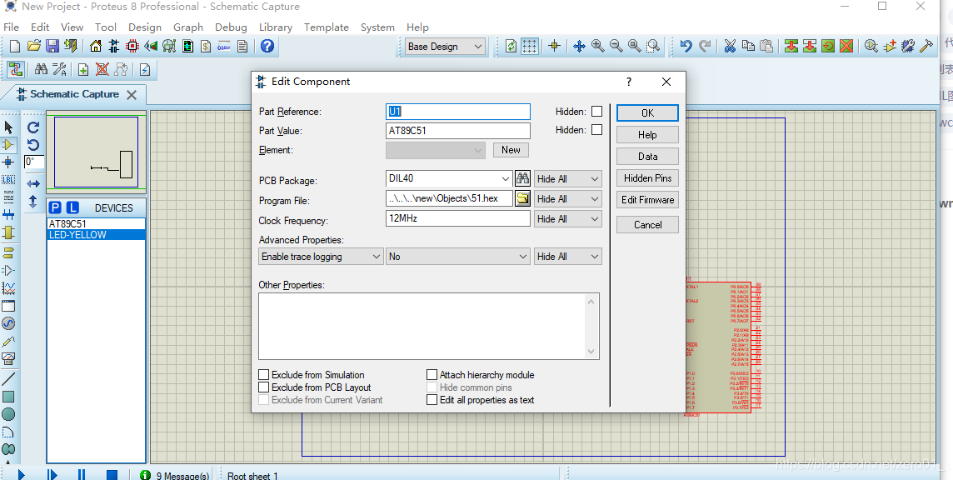Select the Component Mode tool

click(x=8, y=145)
